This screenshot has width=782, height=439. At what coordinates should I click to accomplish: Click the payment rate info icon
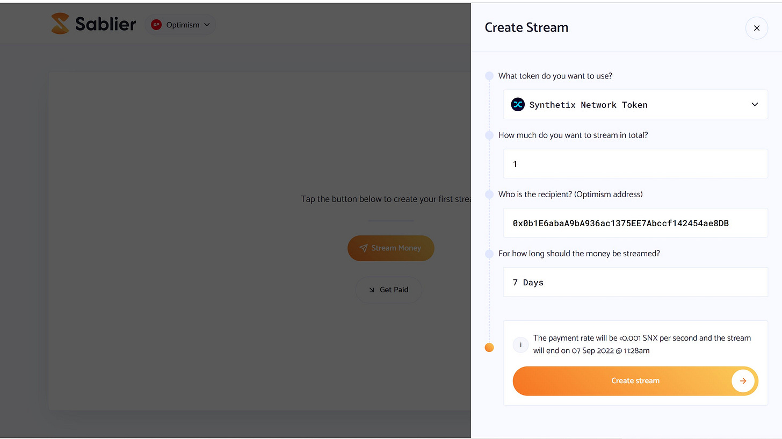[520, 344]
